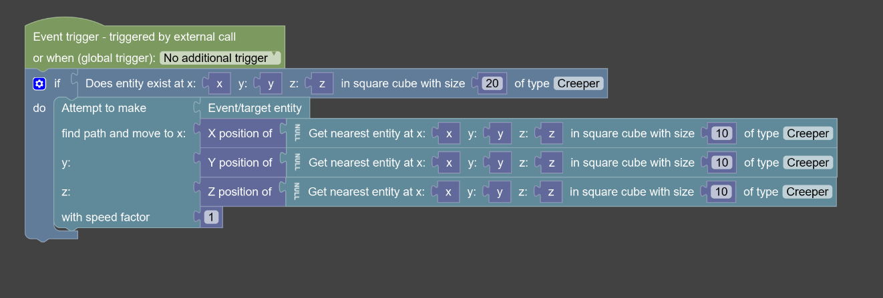Viewport: 883px width, 298px height.
Task: Select the Does entity exist block label
Action: (x=140, y=83)
